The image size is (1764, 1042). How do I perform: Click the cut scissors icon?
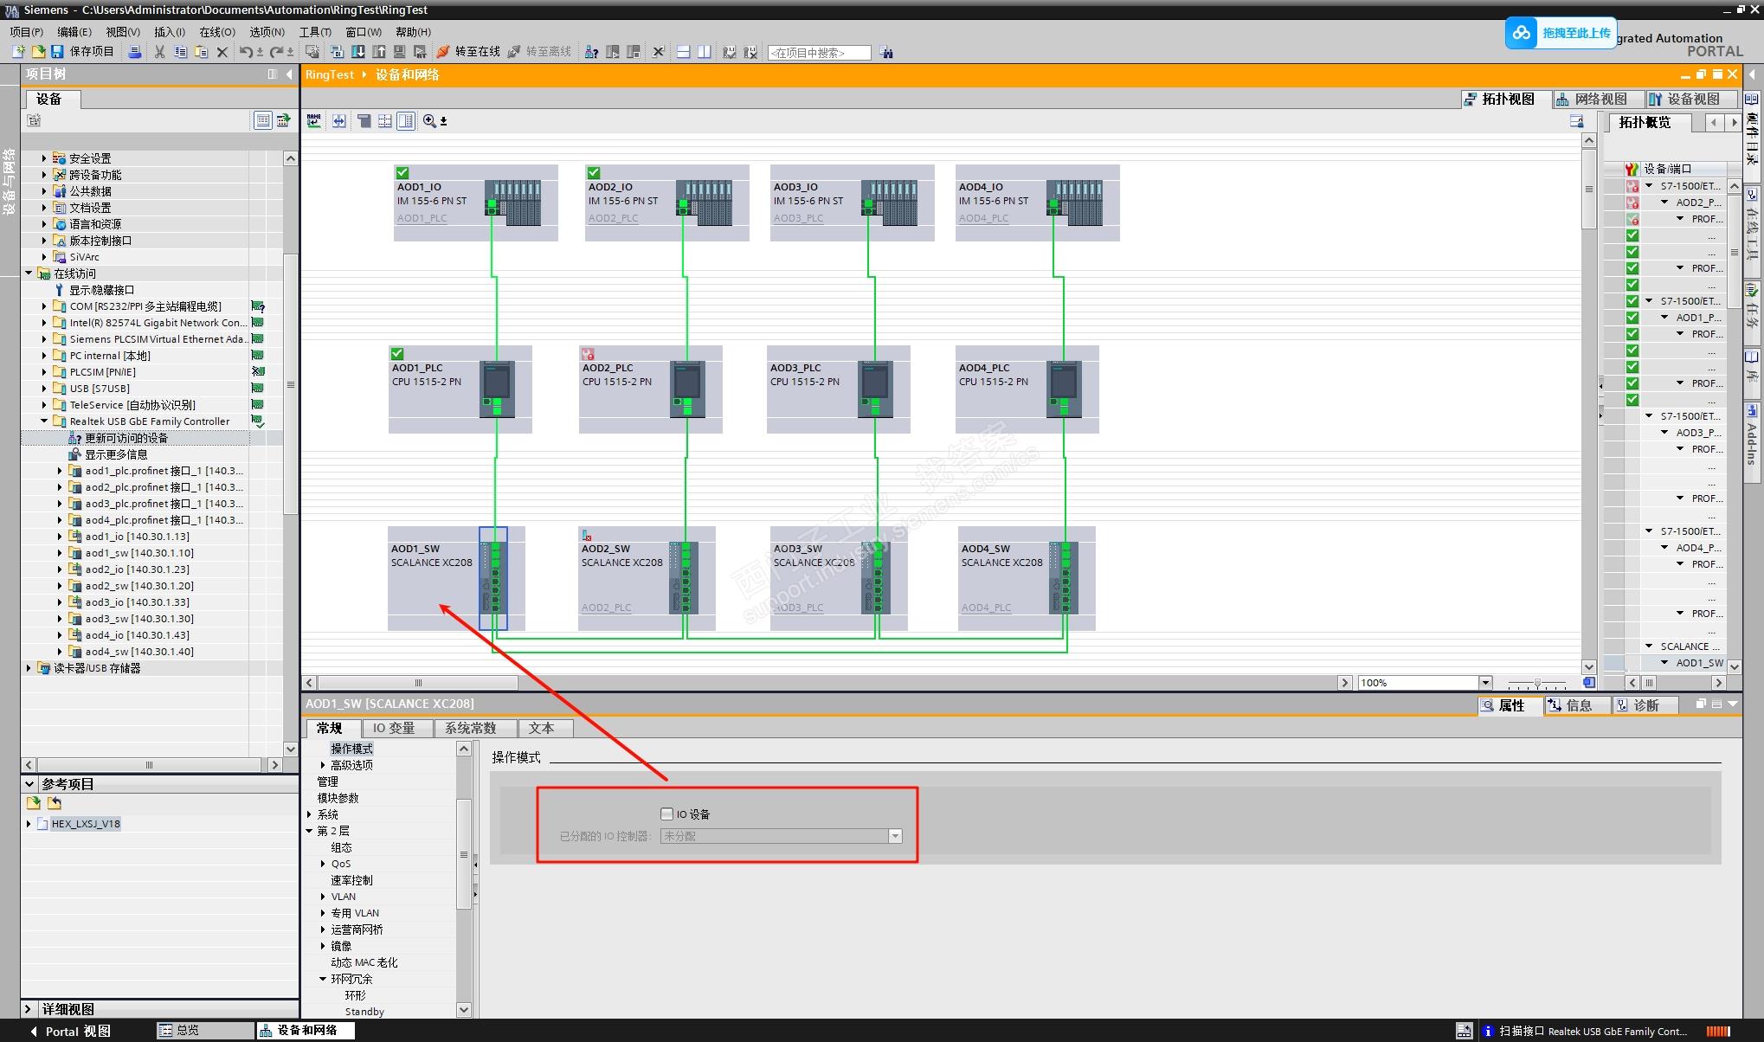point(159,52)
